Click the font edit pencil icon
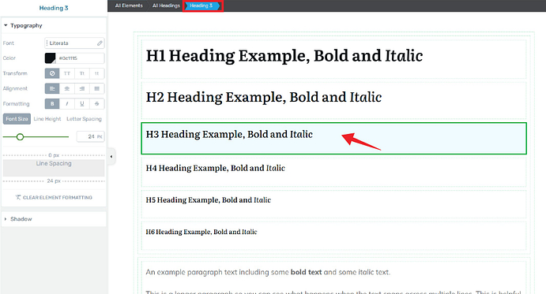546x294 pixels. 100,43
